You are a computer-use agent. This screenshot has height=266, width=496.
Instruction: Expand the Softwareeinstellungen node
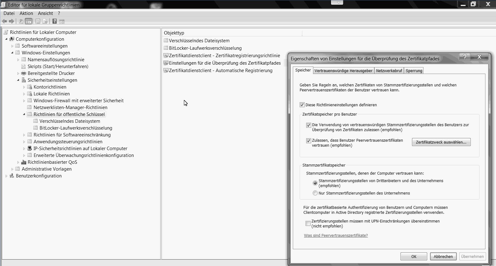coord(12,46)
